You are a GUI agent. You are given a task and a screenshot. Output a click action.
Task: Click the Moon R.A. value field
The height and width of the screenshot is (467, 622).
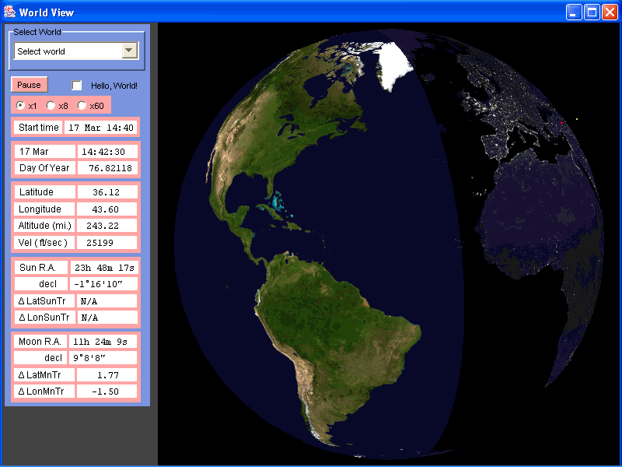pos(103,342)
